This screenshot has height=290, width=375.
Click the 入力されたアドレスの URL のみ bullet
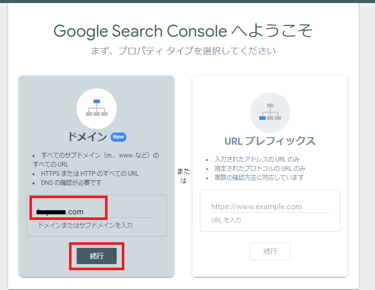pyautogui.click(x=257, y=159)
